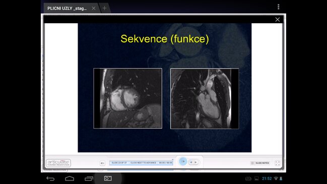Tap the Android home button

[70, 178]
